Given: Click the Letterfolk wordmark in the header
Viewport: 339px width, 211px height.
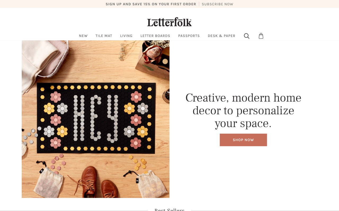Looking at the screenshot, I should pos(169,22).
